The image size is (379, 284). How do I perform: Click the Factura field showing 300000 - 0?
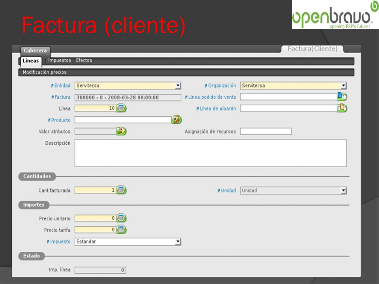coord(128,97)
